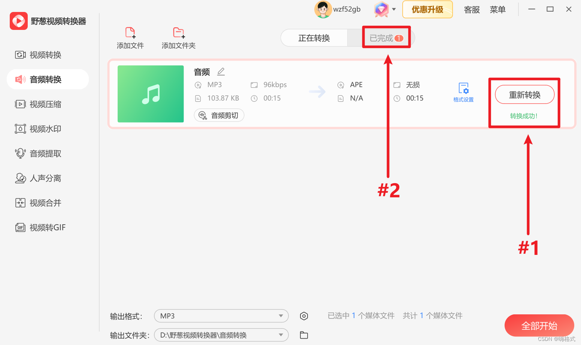
Task: Click the pencil rename icon beside 音频
Action: coord(221,71)
